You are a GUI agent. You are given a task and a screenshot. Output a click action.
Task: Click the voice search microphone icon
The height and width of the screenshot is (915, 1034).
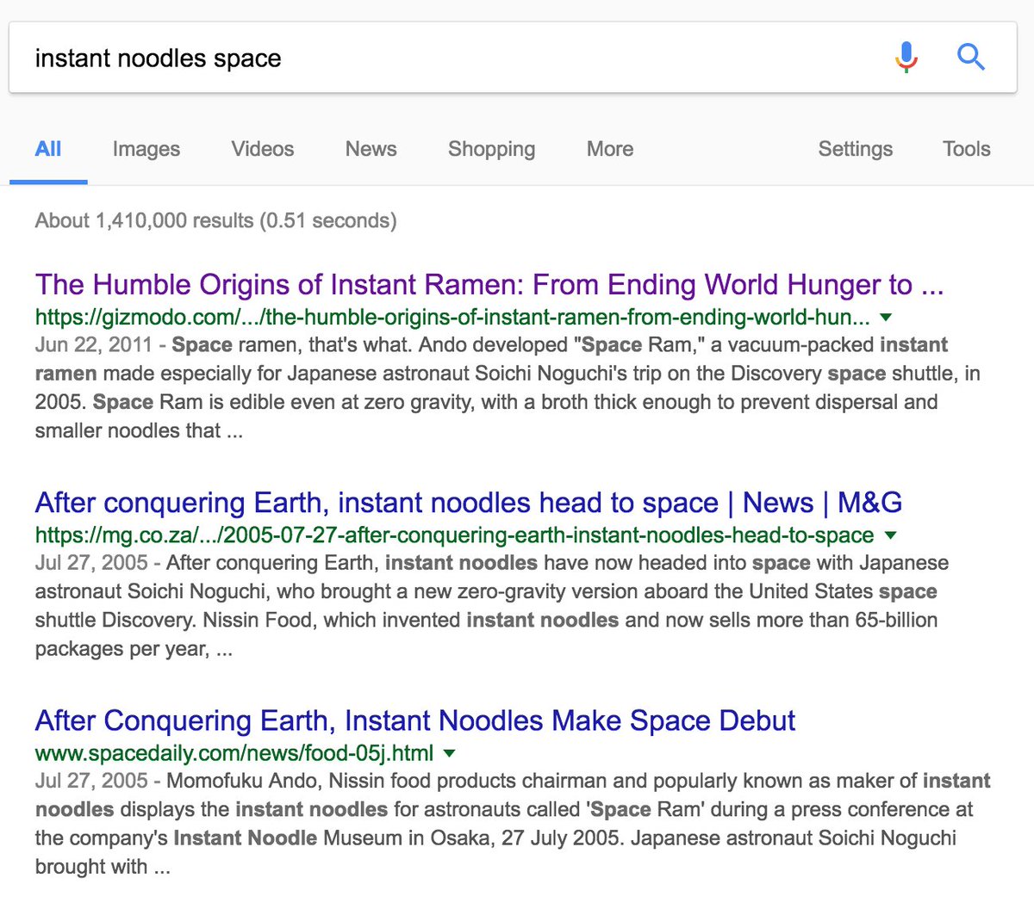tap(906, 58)
